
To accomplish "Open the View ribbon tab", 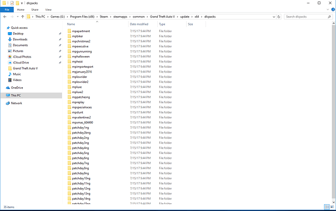I will [48, 10].
